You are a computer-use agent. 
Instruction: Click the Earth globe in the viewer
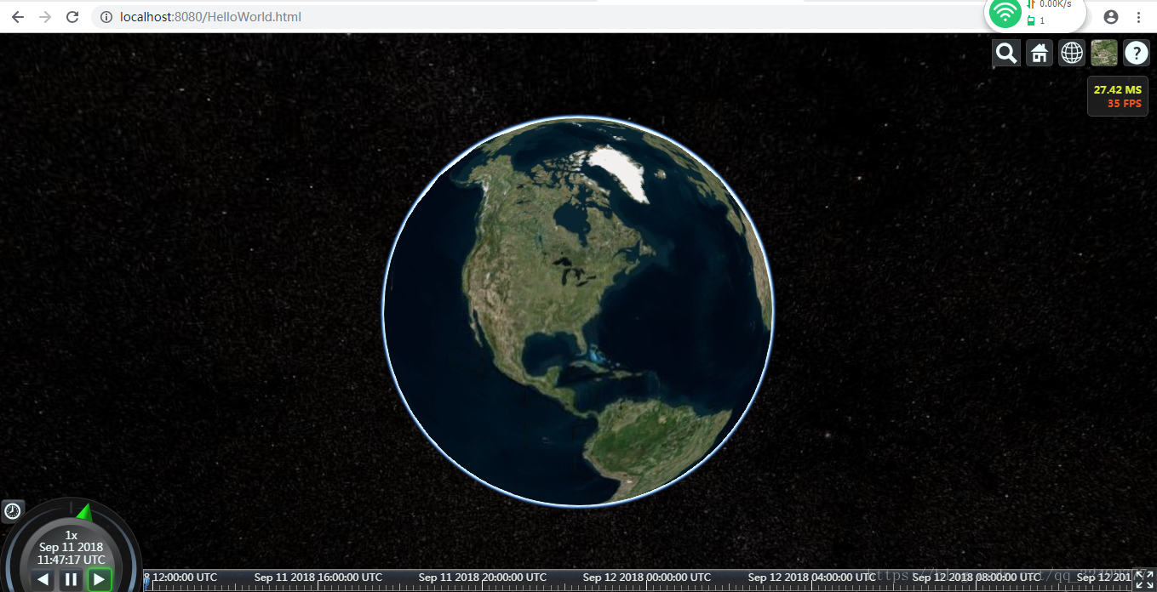coord(578,311)
